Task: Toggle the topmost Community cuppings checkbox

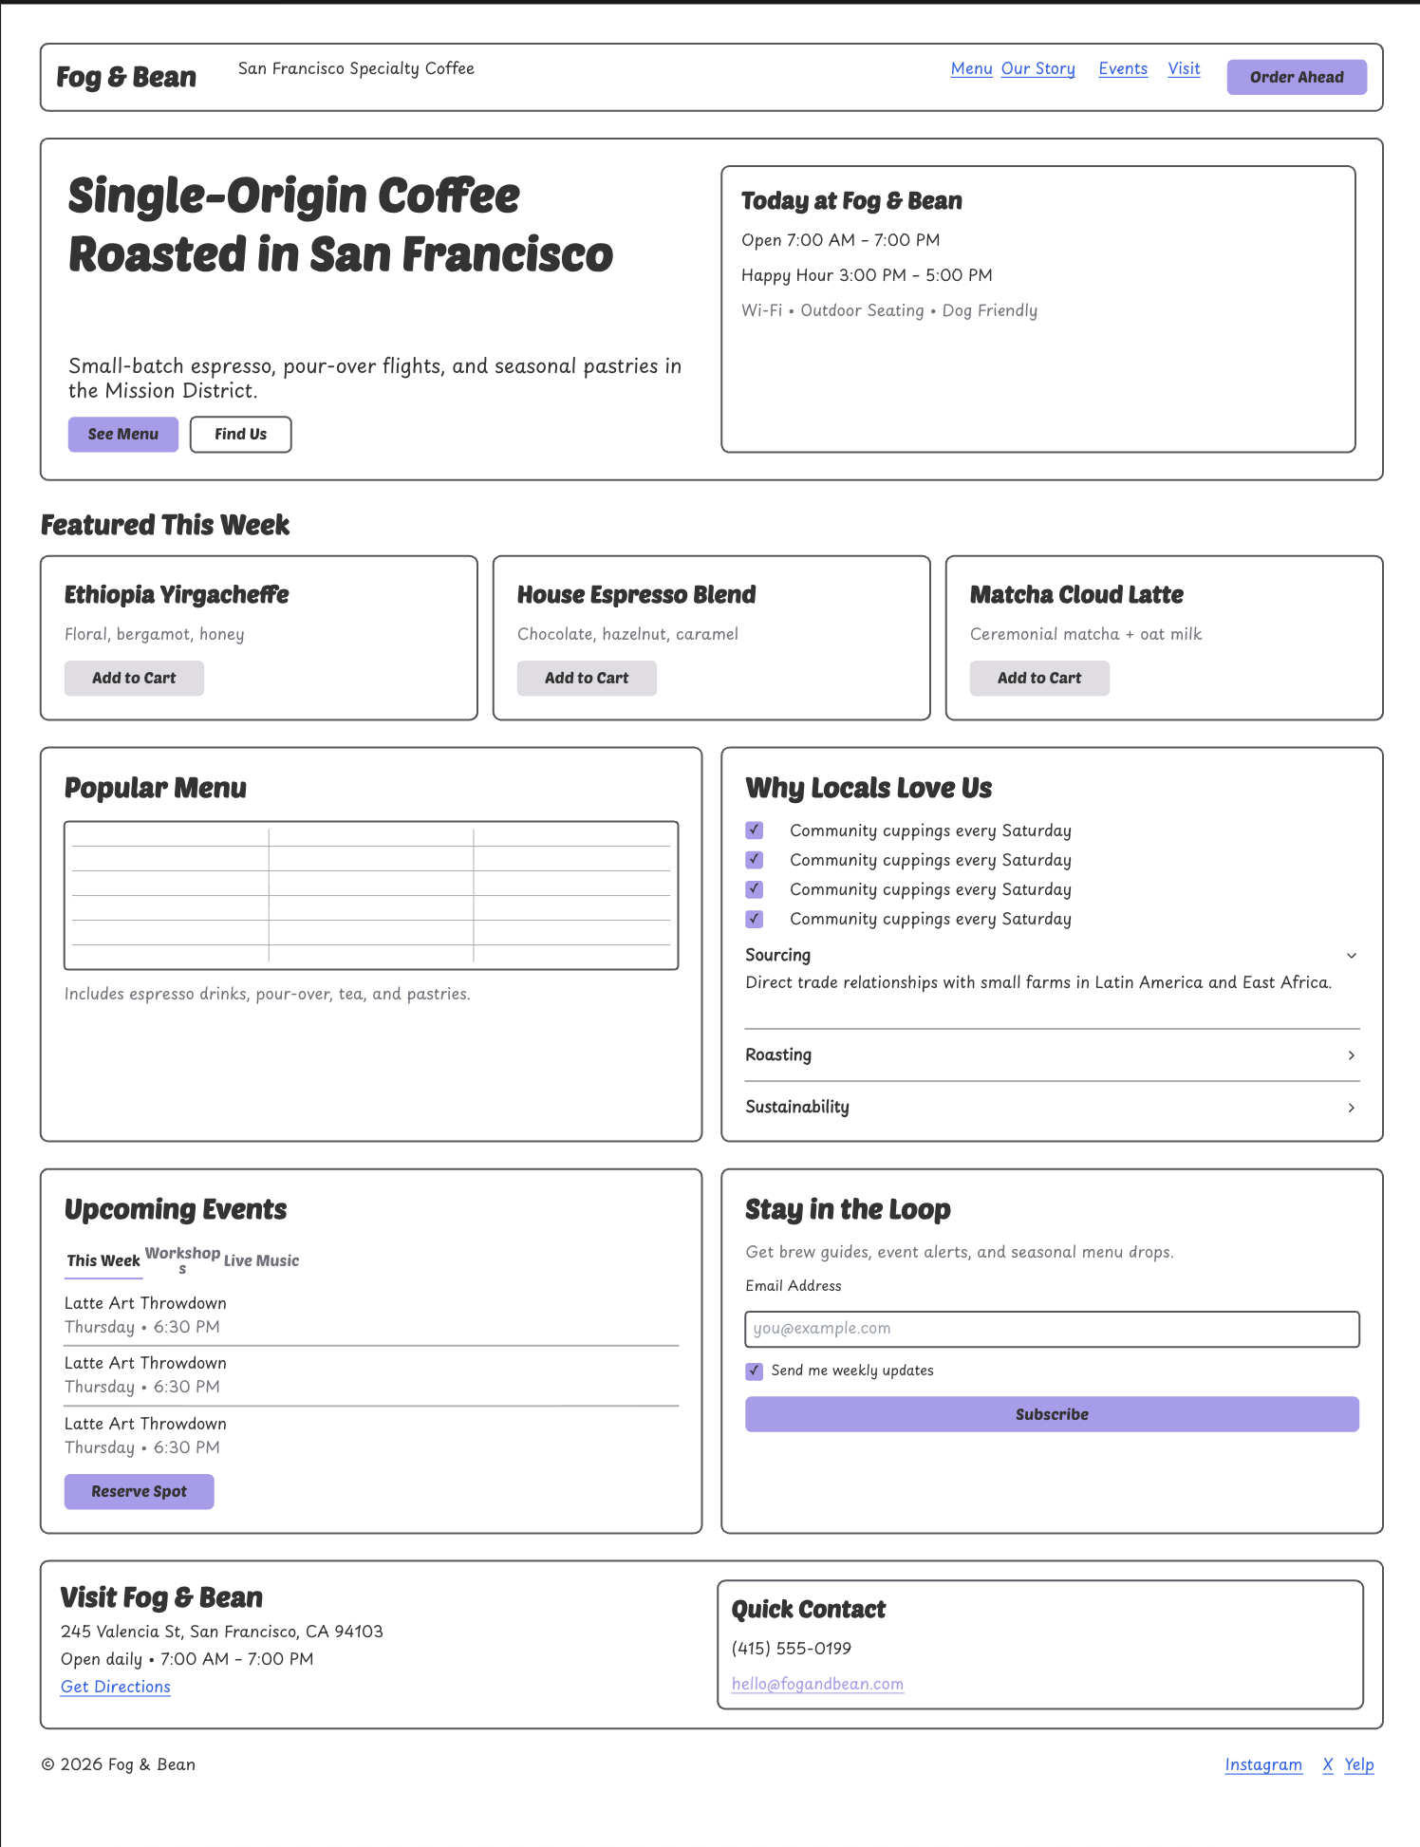Action: tap(755, 830)
